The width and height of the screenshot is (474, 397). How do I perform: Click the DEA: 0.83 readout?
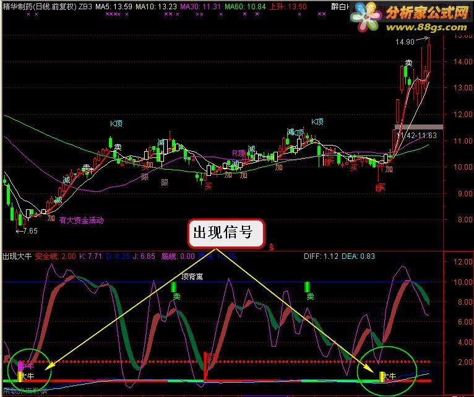358,256
